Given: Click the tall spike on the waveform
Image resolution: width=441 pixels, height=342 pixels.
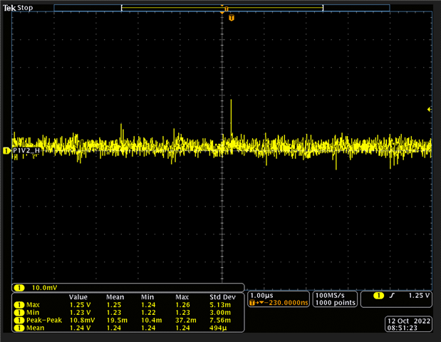Looking at the screenshot, I should (232, 117).
